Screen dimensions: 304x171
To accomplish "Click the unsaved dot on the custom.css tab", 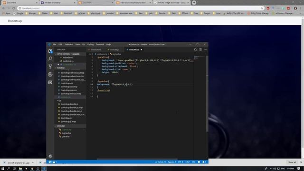I will 142,49.
